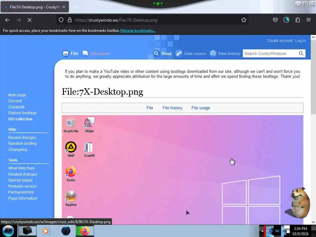The width and height of the screenshot is (316, 237).
Task: Open the Discord sidebar link
Action: (x=15, y=101)
